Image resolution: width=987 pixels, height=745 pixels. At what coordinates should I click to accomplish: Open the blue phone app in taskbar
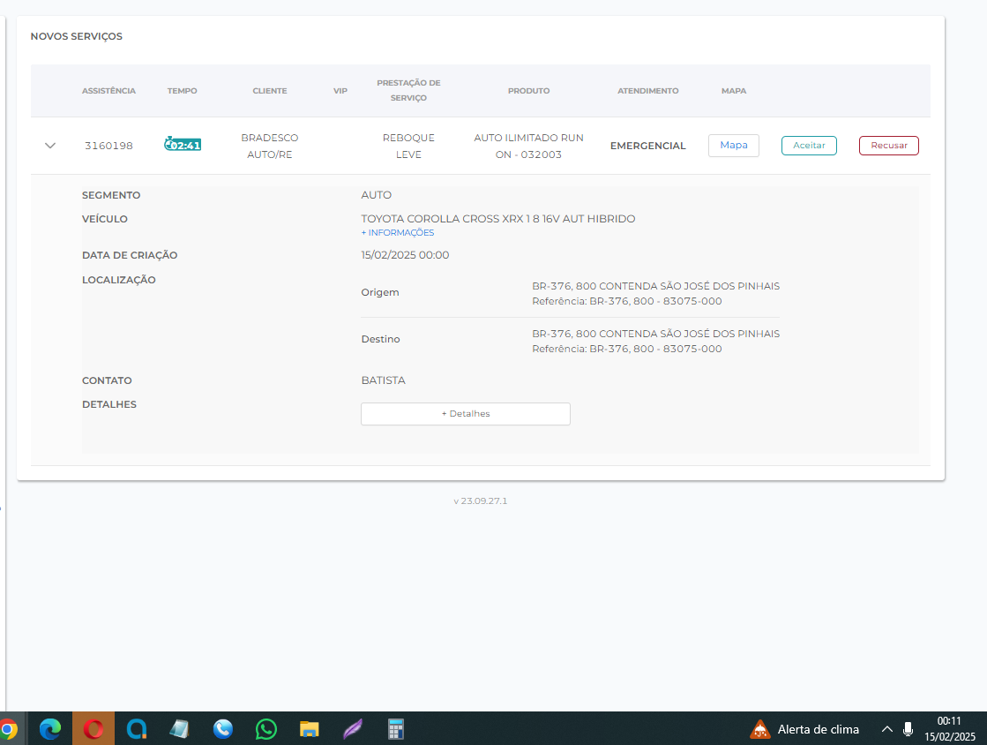coord(222,729)
